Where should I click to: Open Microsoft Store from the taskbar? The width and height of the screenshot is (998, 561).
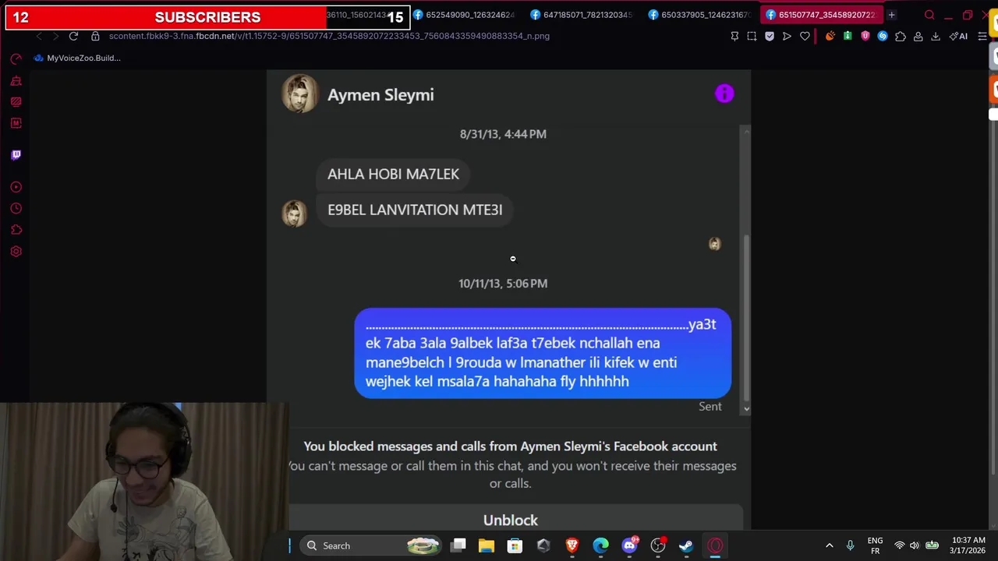pos(515,545)
